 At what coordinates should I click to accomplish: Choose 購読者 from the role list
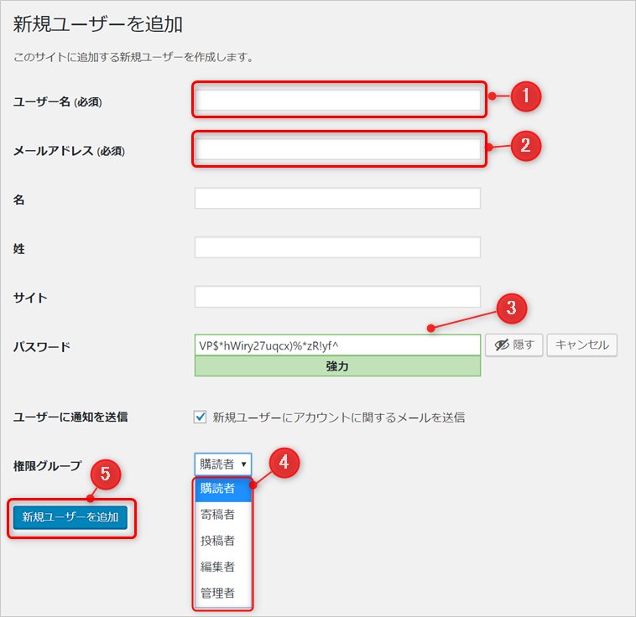[222, 488]
